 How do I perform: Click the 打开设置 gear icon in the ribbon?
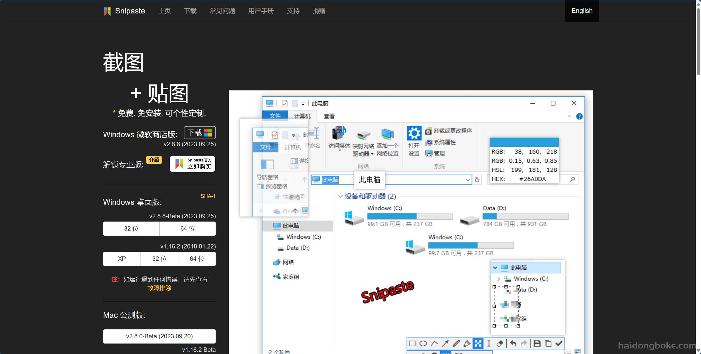[x=414, y=133]
